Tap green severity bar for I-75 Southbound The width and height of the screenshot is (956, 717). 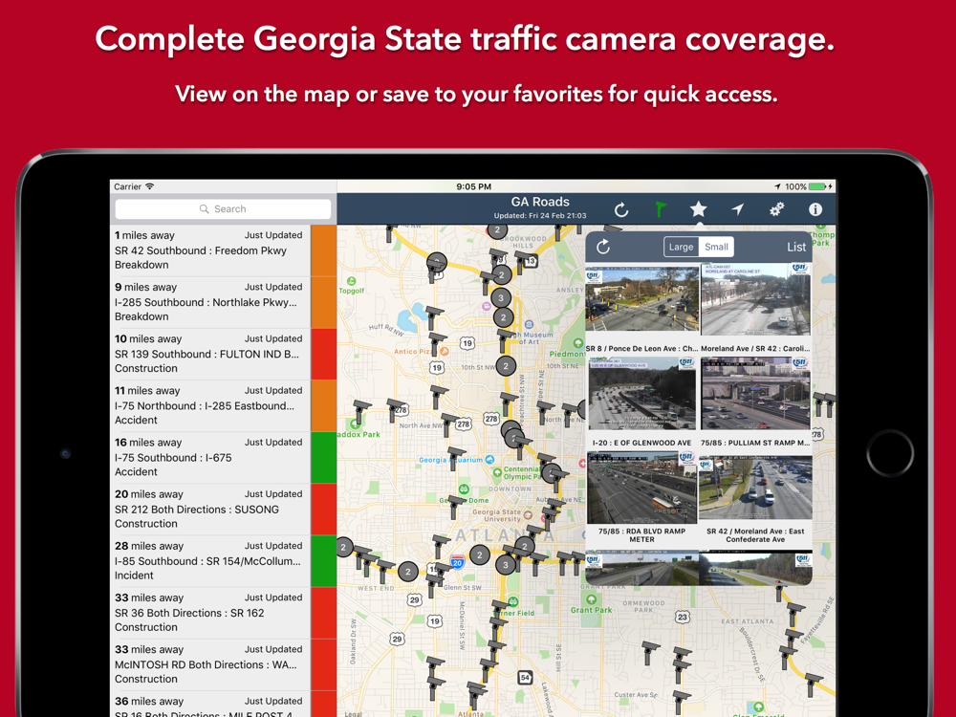(324, 458)
